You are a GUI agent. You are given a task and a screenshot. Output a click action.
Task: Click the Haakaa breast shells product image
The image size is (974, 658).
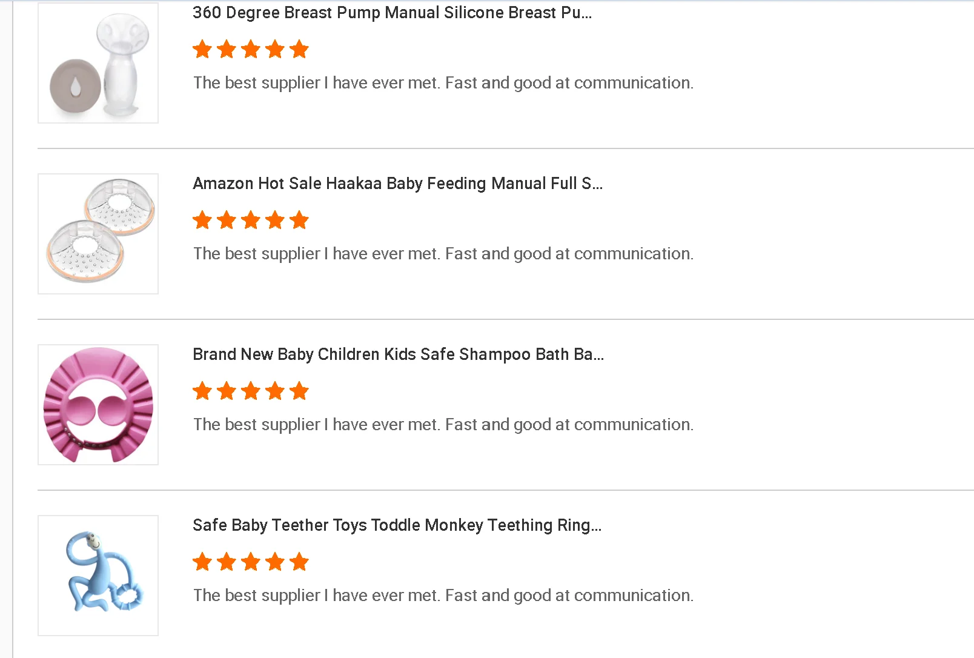click(98, 234)
